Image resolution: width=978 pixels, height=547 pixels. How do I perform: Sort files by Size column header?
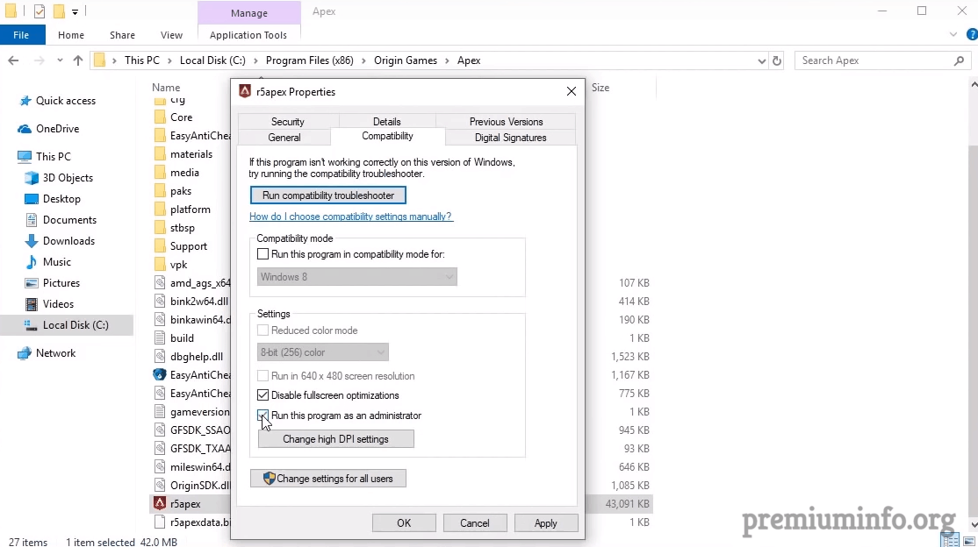600,88
